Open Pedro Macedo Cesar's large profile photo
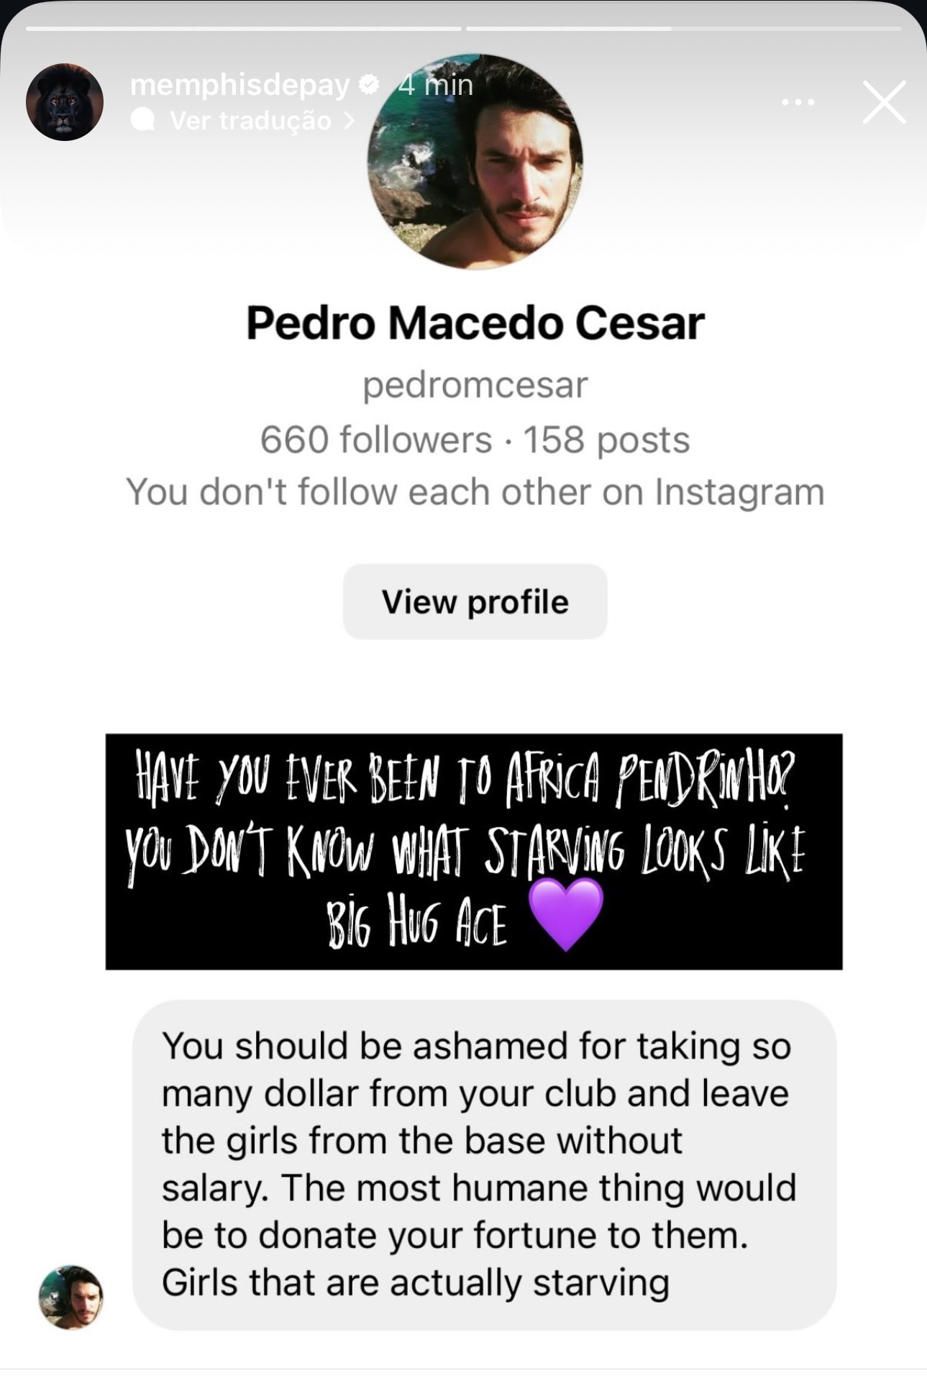Viewport: 927px width, 1381px height. [x=475, y=161]
